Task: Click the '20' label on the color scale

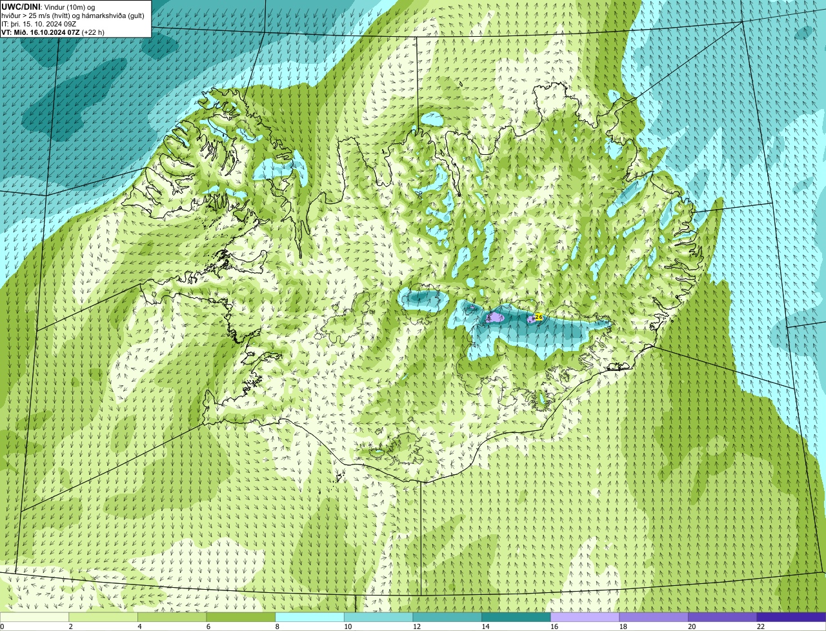Action: pyautogui.click(x=692, y=626)
